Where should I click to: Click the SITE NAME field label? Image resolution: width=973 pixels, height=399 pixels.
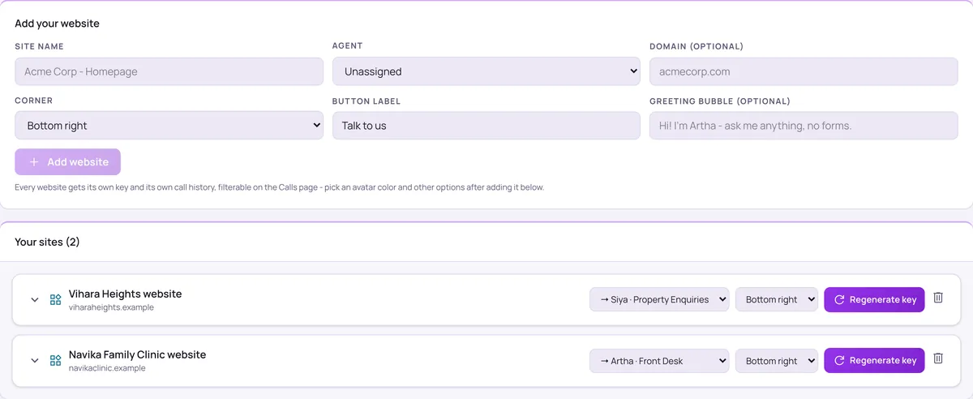coord(39,46)
